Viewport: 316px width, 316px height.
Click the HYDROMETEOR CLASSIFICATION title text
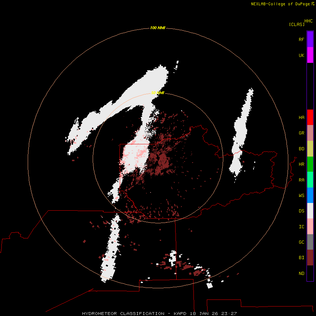click(x=123, y=314)
